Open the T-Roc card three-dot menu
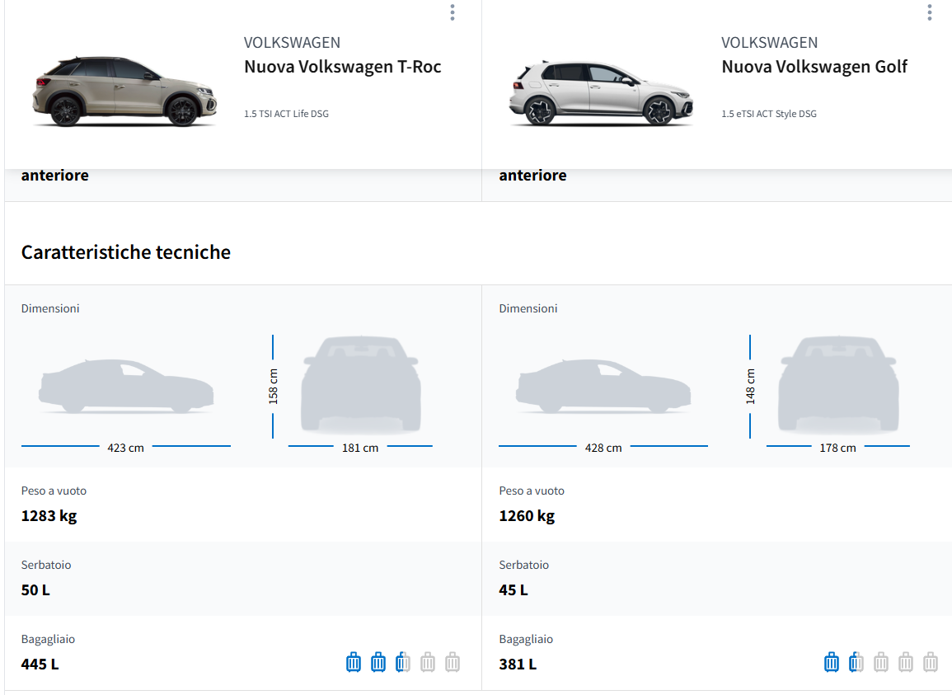Image resolution: width=952 pixels, height=695 pixels. (x=453, y=12)
